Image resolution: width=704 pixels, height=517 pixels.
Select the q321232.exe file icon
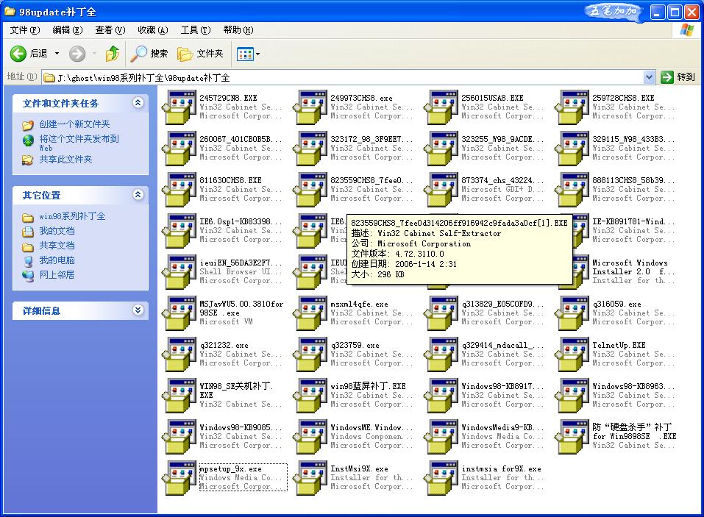tap(179, 354)
